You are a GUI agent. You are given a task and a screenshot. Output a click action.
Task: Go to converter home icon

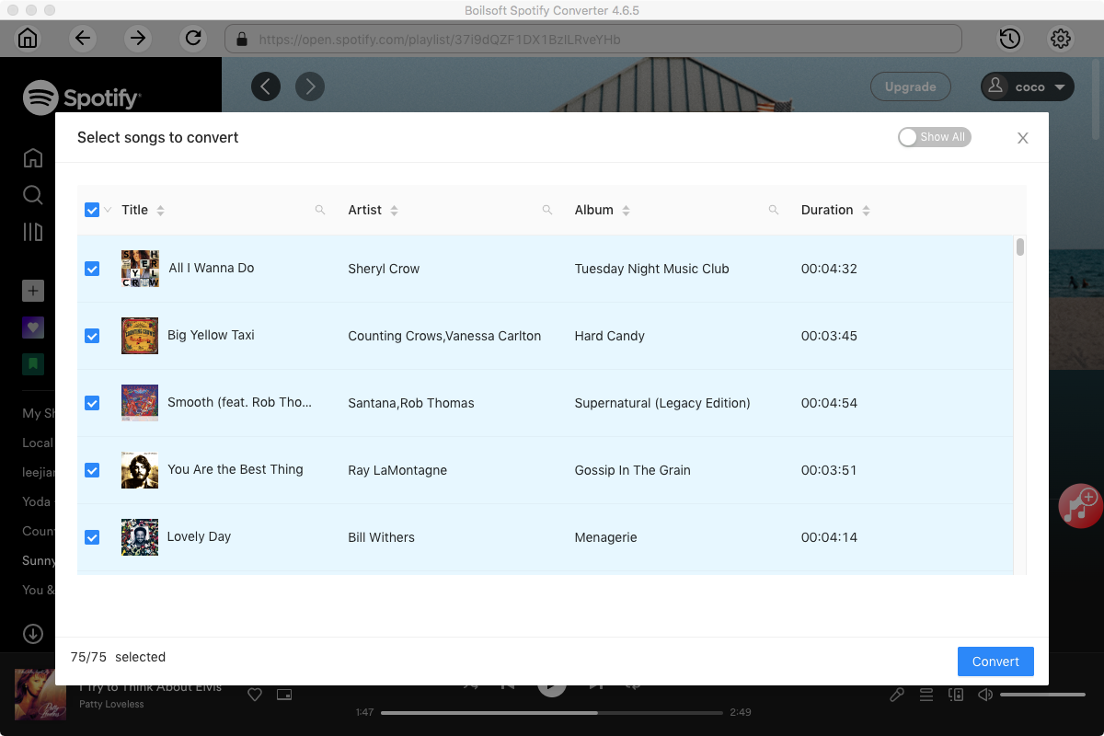coord(28,39)
